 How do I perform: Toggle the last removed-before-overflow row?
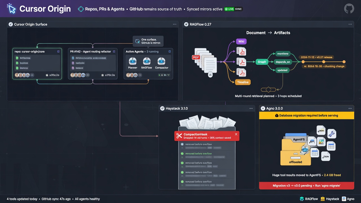coord(207,183)
